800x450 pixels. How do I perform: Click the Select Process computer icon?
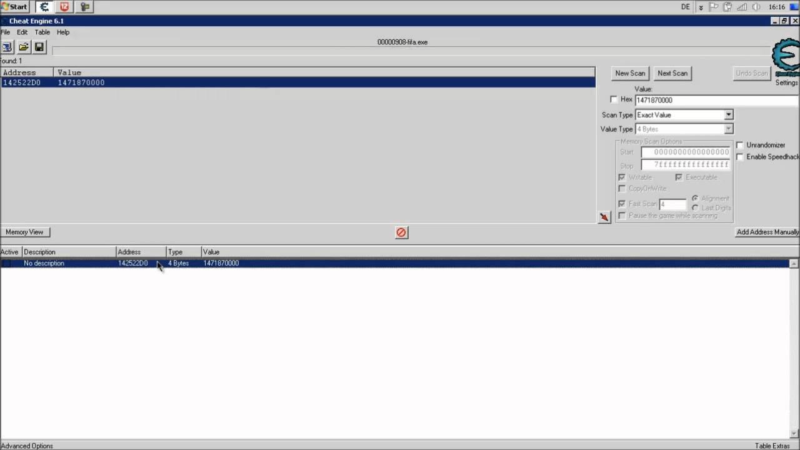tap(7, 47)
